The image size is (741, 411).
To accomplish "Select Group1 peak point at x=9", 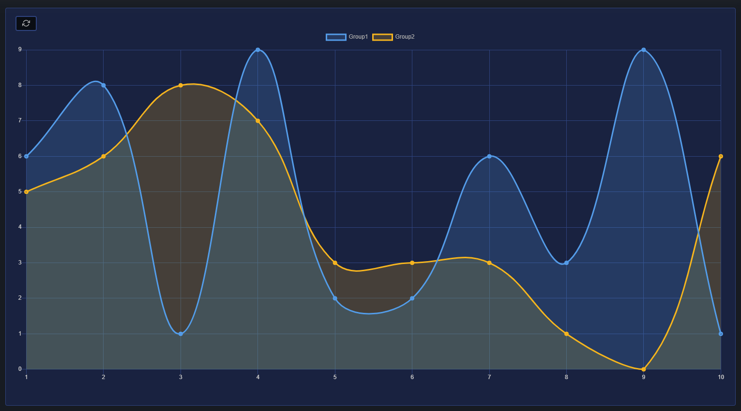I will [644, 50].
